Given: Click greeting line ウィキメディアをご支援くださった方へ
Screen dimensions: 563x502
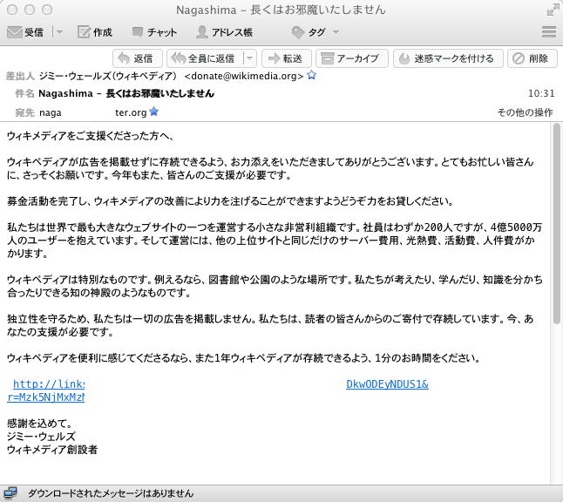Looking at the screenshot, I should click(90, 136).
